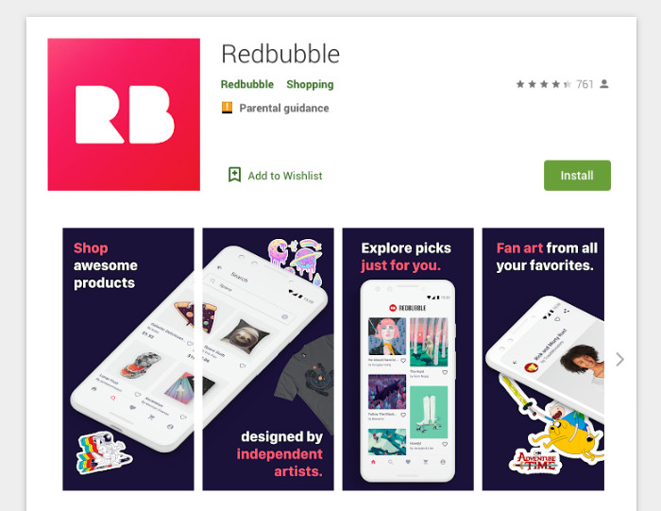Open the 'Shop awesome products' screenshot
Image resolution: width=661 pixels, height=511 pixels.
tap(128, 359)
